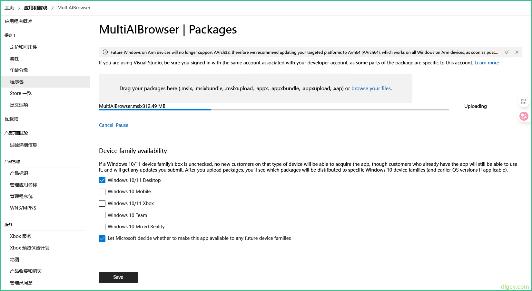Enable the Windows 10 Mobile checkbox
Image resolution: width=532 pixels, height=291 pixels.
(x=102, y=192)
